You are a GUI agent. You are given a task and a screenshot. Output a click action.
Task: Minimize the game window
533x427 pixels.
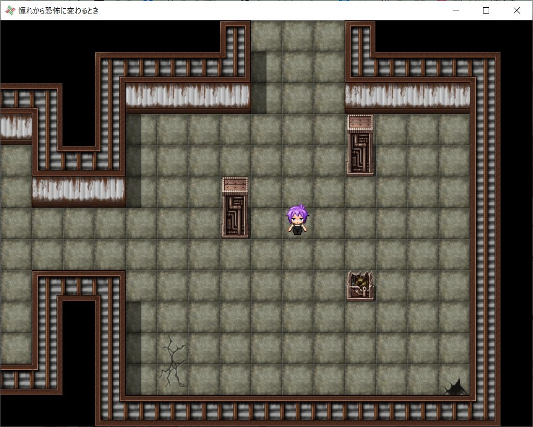456,10
